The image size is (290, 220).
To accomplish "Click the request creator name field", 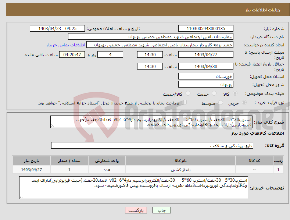I will point(160,45).
